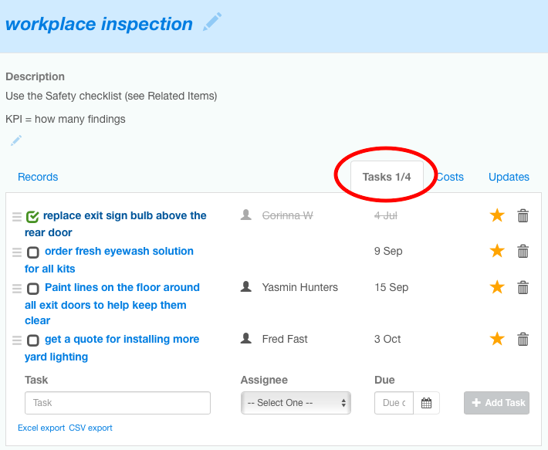
Task: Click person icon beside Yasmin Hunters
Action: point(246,286)
